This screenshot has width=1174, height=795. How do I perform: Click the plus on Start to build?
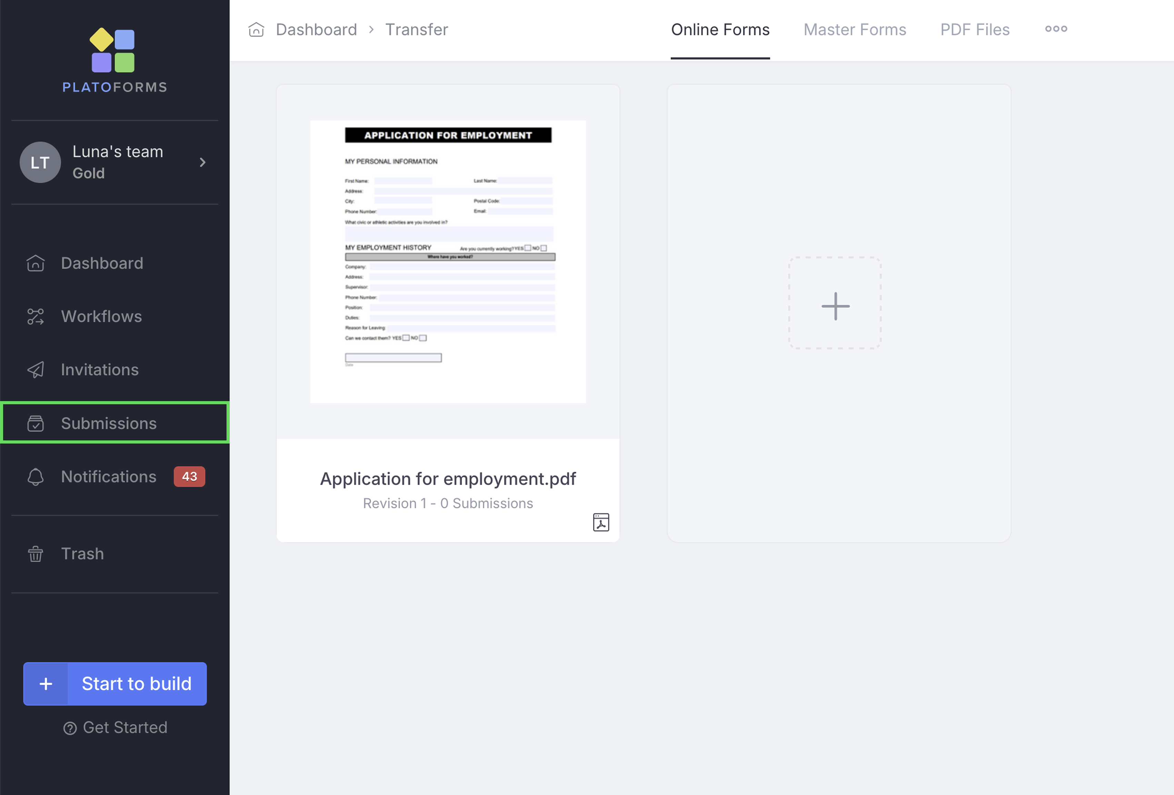click(46, 683)
